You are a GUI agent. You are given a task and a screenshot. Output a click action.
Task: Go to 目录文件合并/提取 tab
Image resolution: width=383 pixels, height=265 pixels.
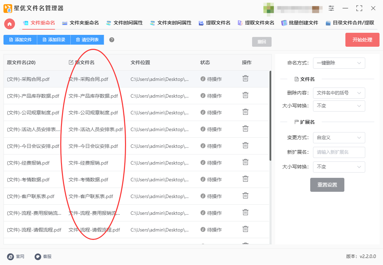(x=350, y=23)
